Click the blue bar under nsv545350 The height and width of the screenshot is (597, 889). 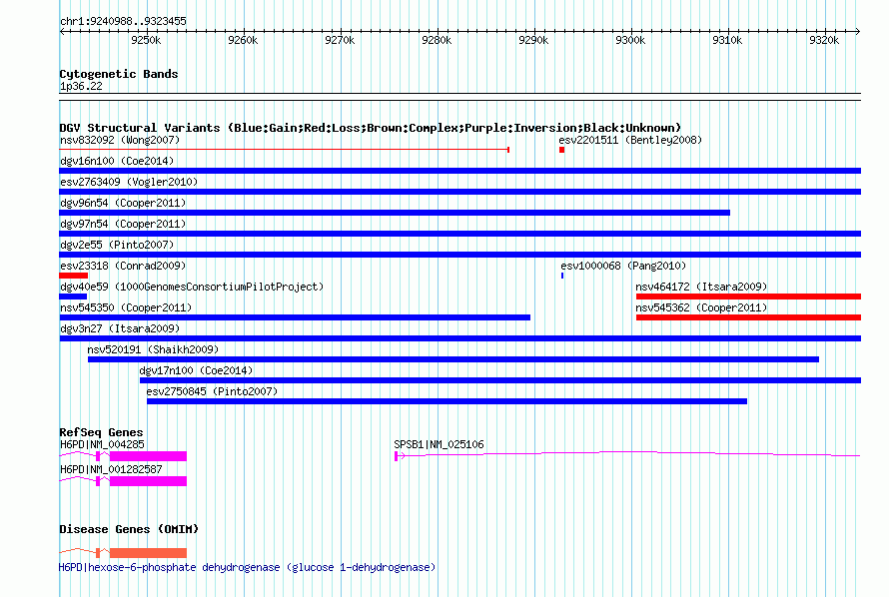pyautogui.click(x=295, y=317)
